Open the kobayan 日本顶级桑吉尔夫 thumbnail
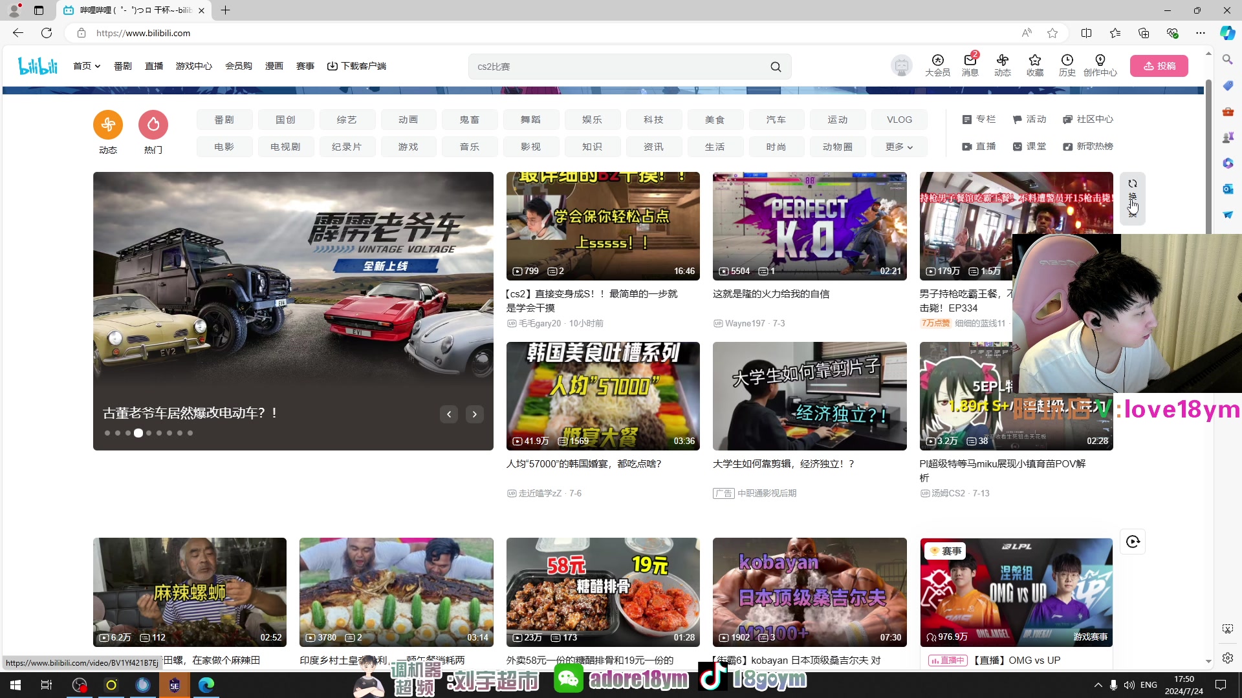This screenshot has height=698, width=1242. click(x=809, y=592)
